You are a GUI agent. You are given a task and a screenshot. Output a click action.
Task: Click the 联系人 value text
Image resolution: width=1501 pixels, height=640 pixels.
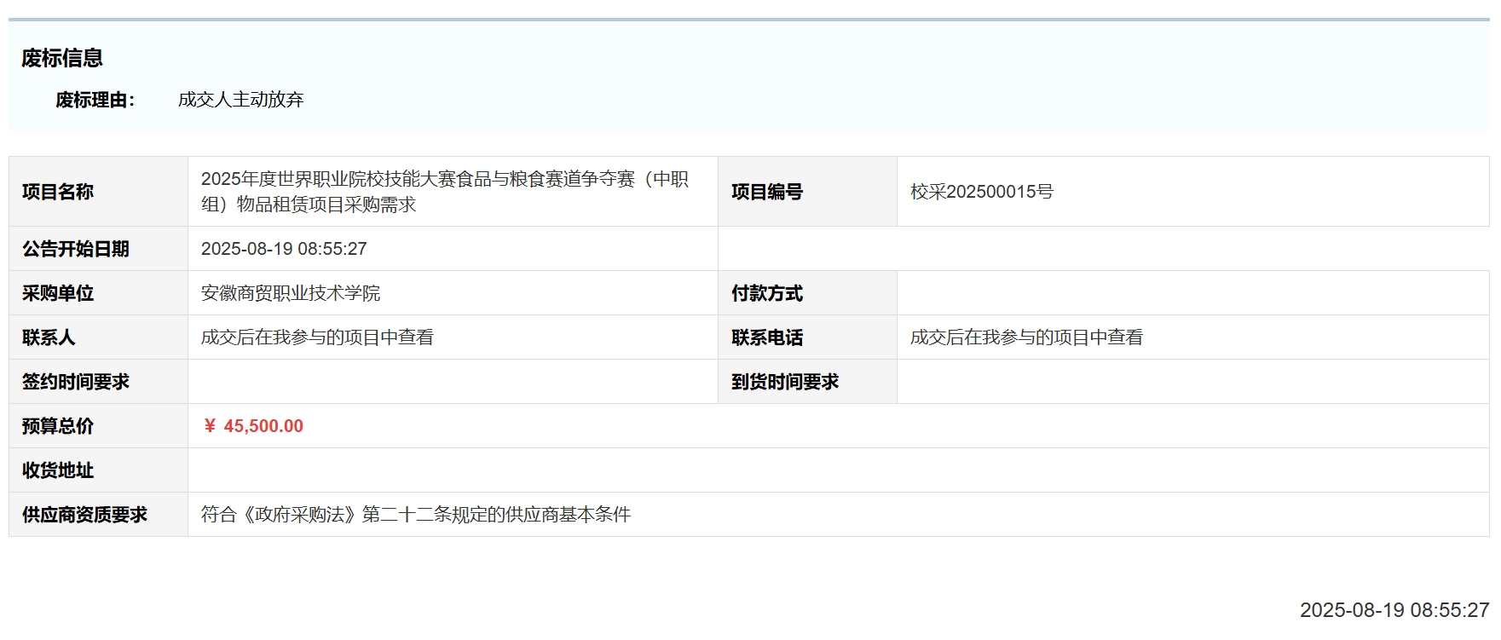tap(317, 337)
